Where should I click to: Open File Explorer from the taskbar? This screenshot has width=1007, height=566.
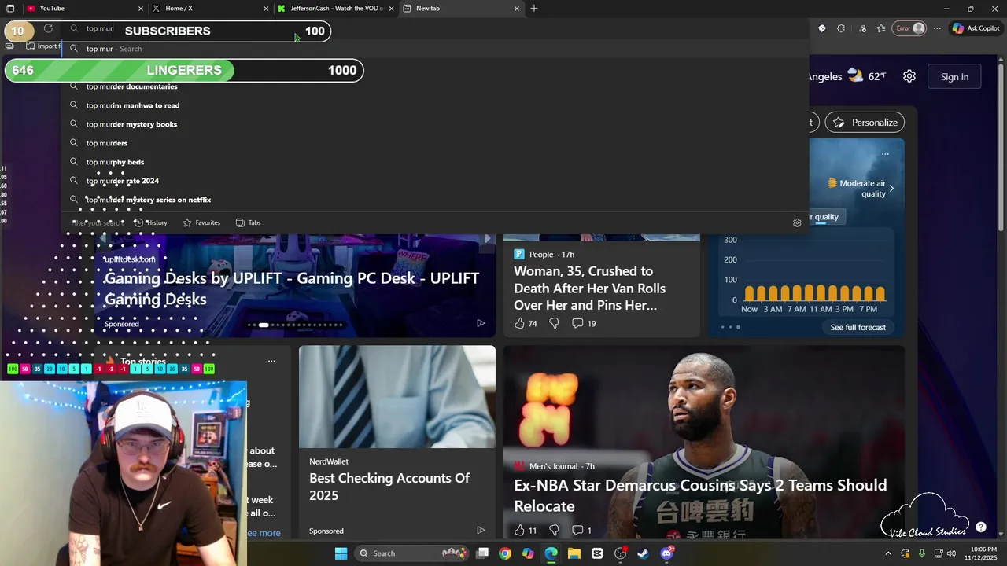point(574,553)
